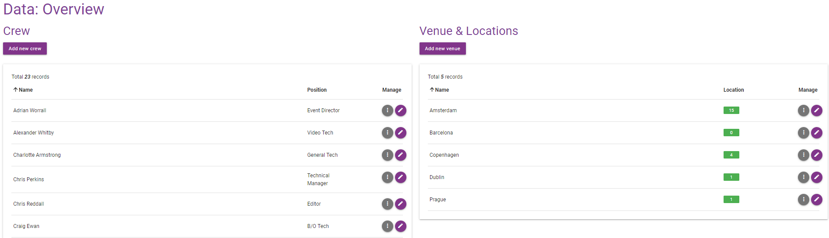Sort venue table by Name column
The width and height of the screenshot is (829, 238).
point(441,90)
